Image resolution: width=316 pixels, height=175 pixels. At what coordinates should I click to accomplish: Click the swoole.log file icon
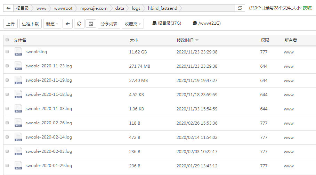pos(18,52)
